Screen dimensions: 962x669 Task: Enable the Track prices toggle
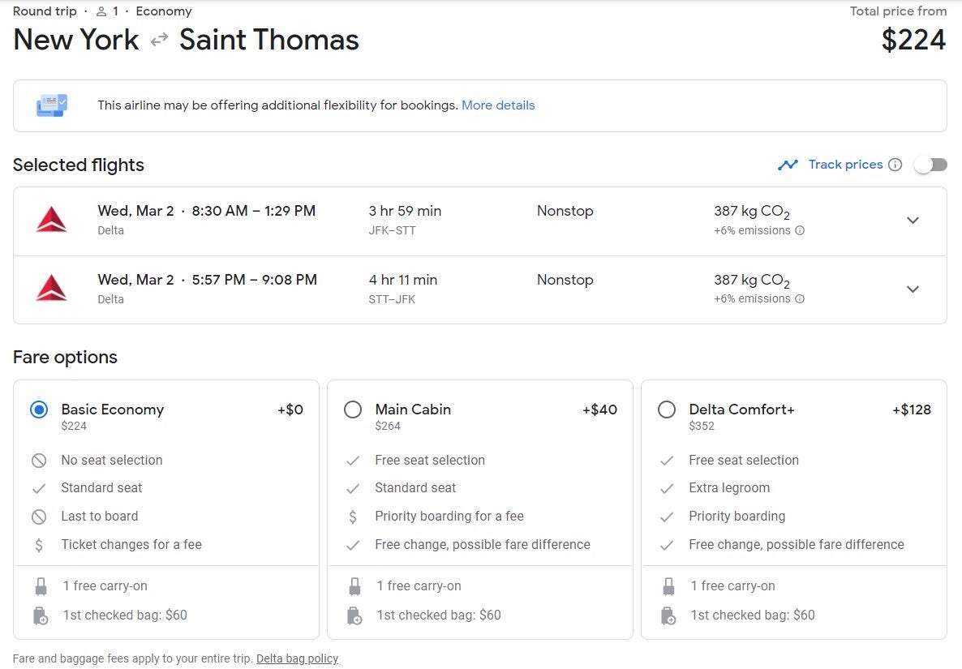coord(930,165)
